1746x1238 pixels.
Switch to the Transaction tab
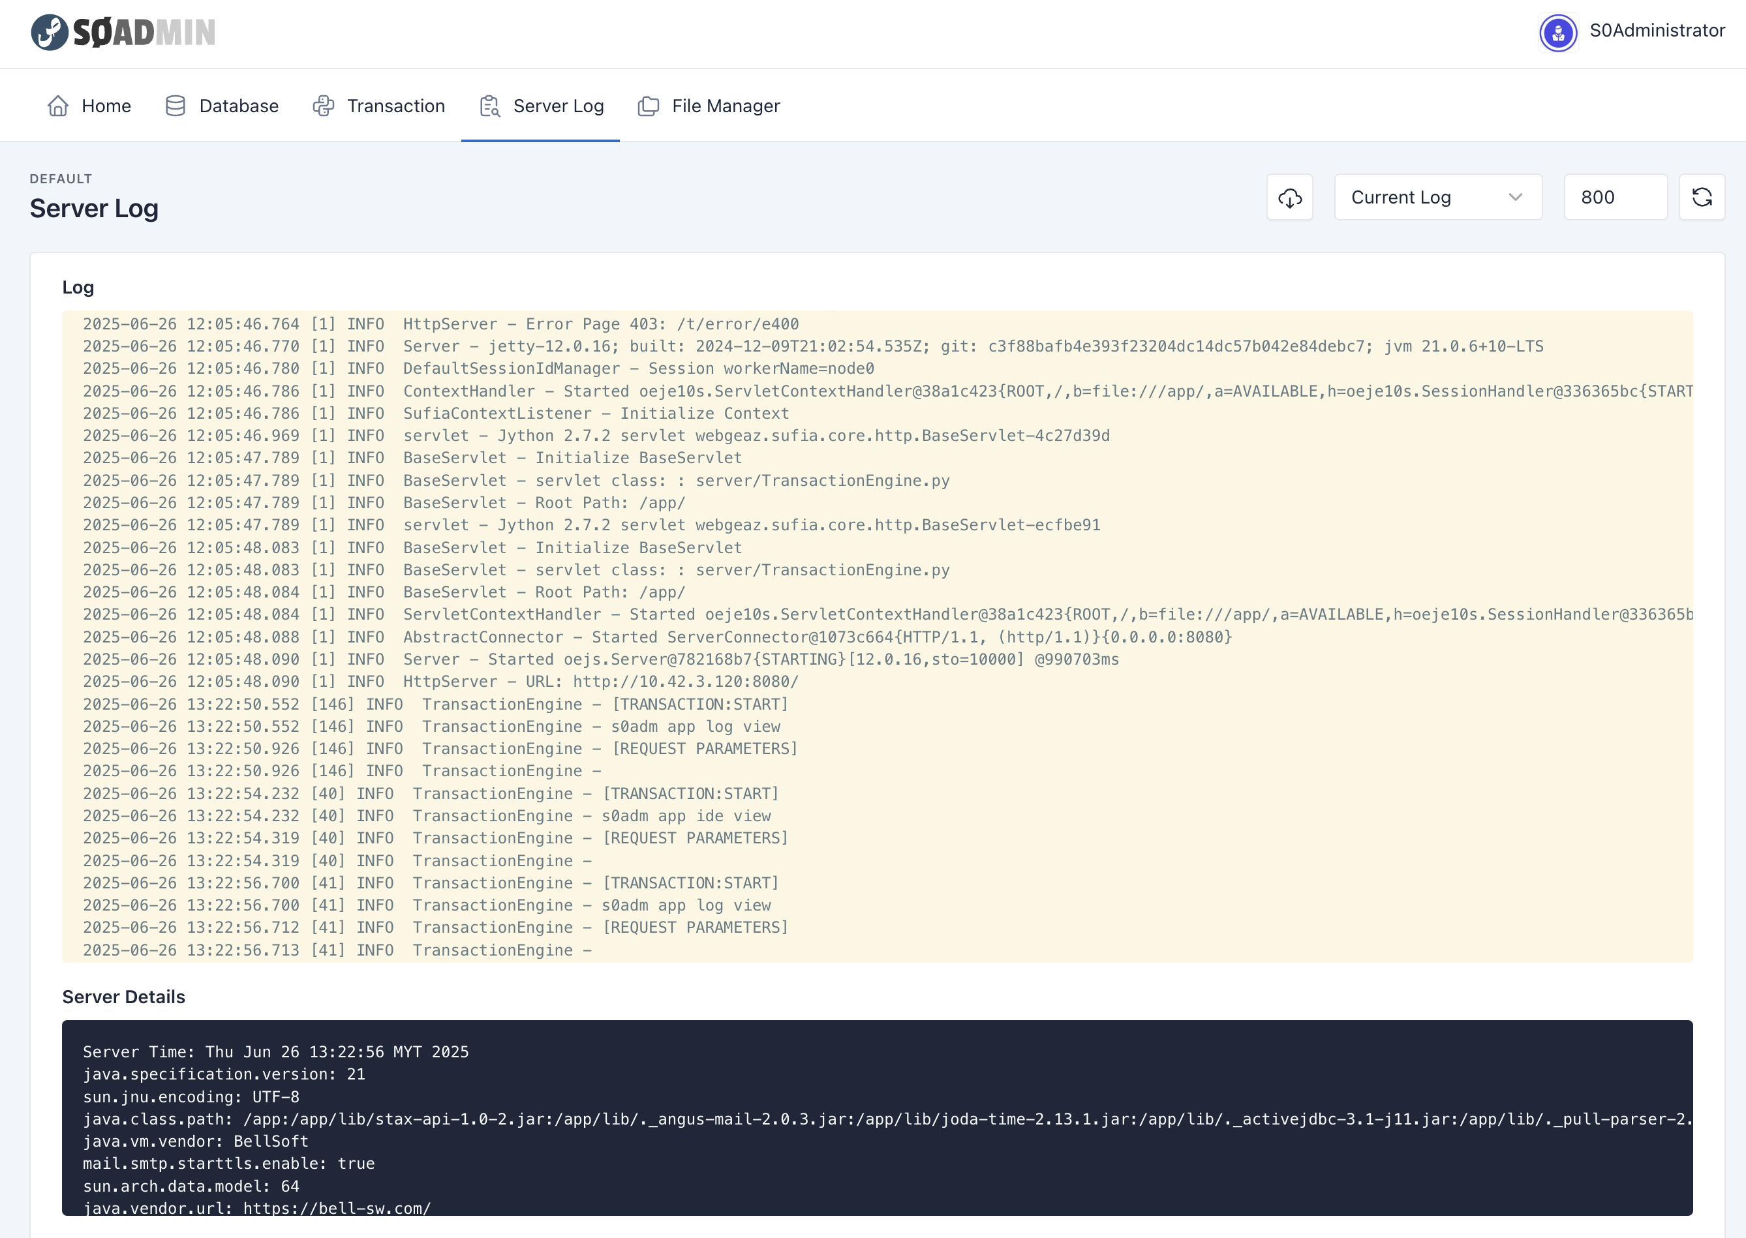[379, 106]
